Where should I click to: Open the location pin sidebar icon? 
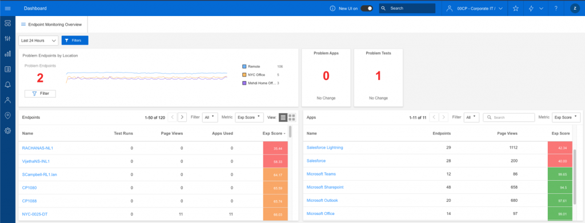(x=7, y=115)
